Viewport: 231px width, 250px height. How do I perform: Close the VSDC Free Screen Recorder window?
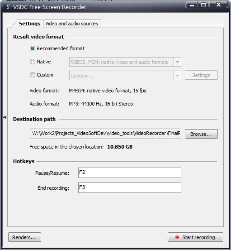(218, 5)
